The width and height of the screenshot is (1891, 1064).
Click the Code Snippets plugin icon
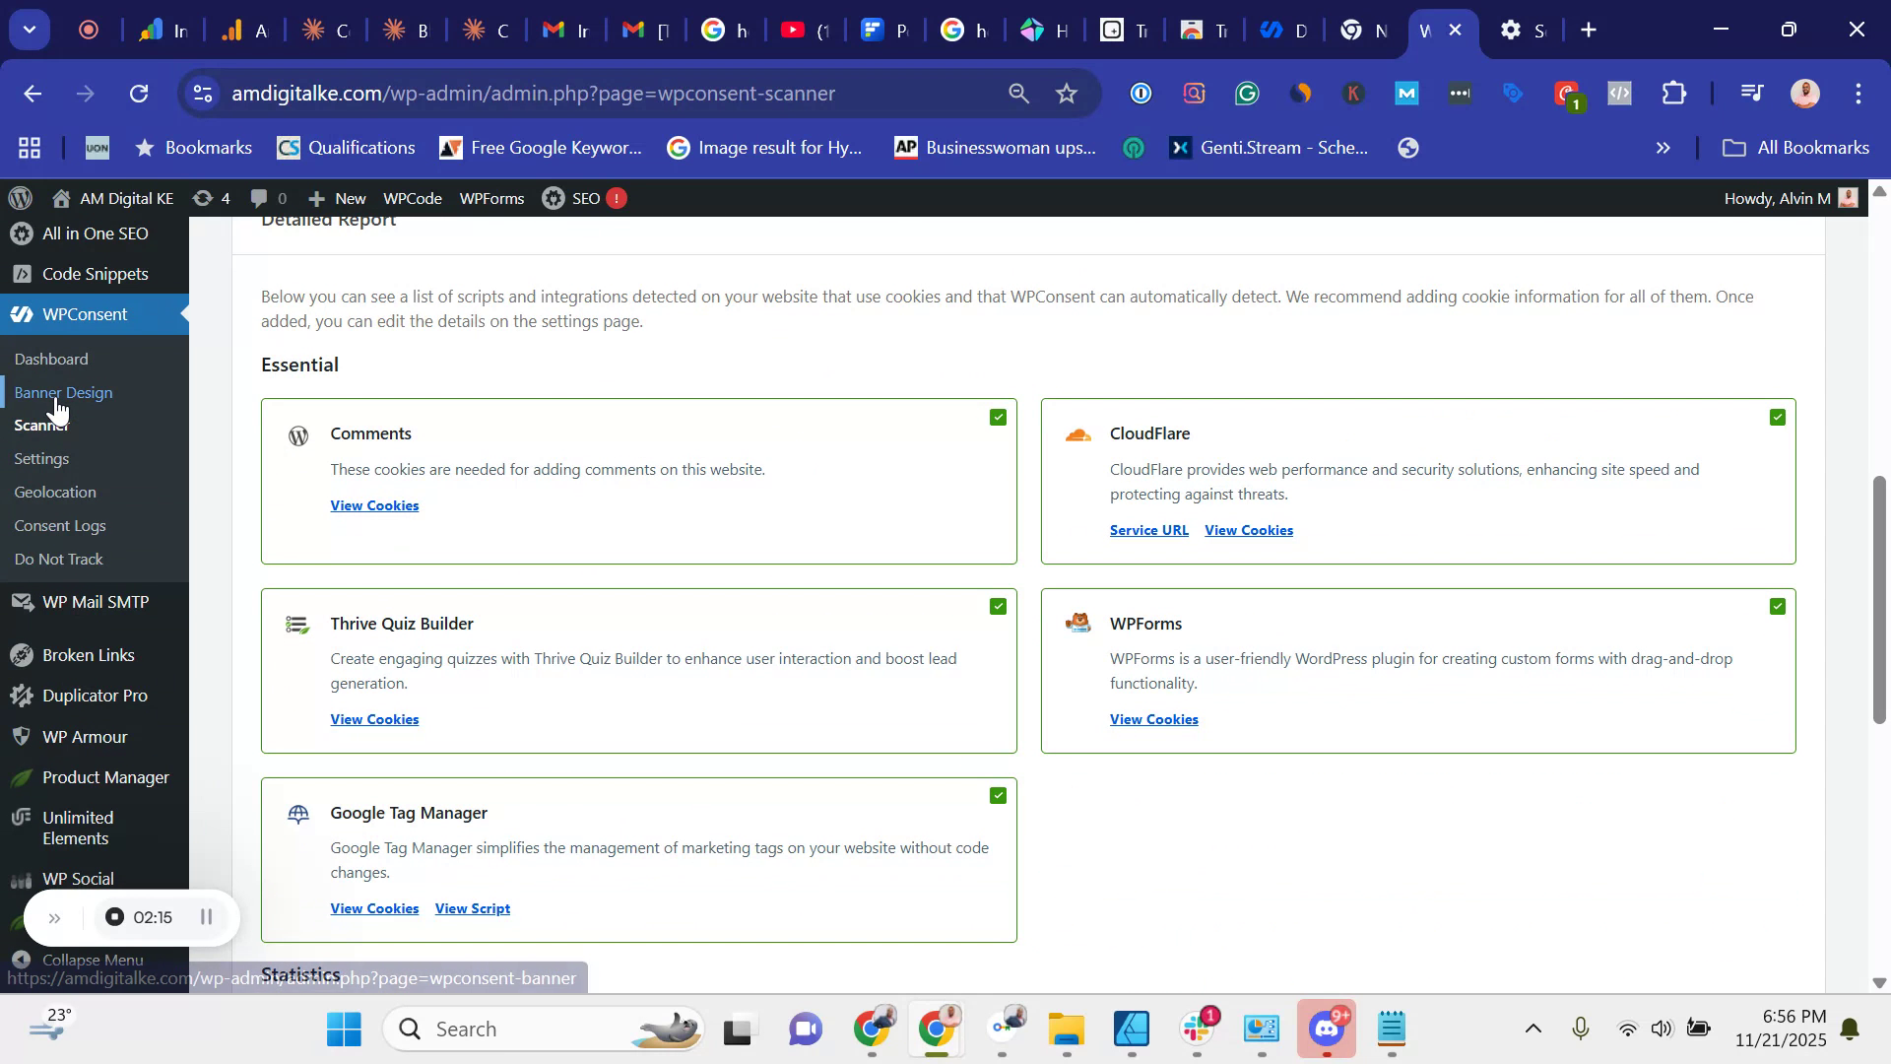(x=21, y=273)
